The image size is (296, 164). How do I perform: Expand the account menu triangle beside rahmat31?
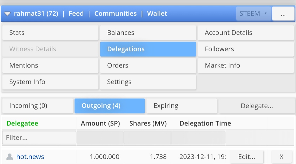click(x=7, y=14)
